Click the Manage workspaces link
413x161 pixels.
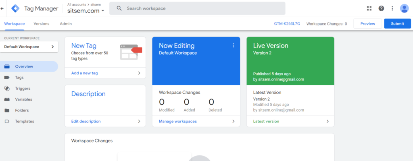point(178,121)
